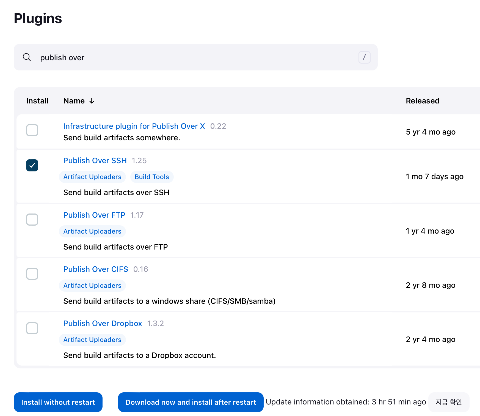Click the '2 yr 4 mo ago' release date
This screenshot has width=480, height=416.
point(431,340)
